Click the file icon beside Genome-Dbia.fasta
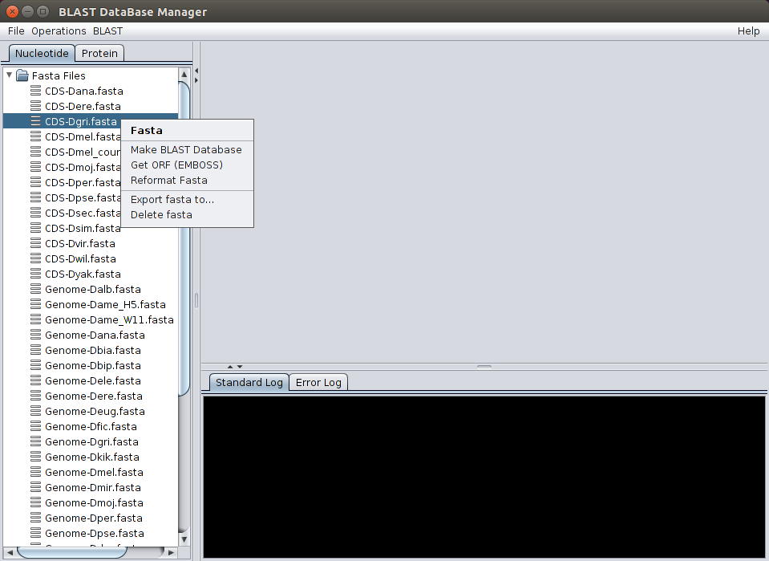The image size is (769, 561). pyautogui.click(x=36, y=350)
